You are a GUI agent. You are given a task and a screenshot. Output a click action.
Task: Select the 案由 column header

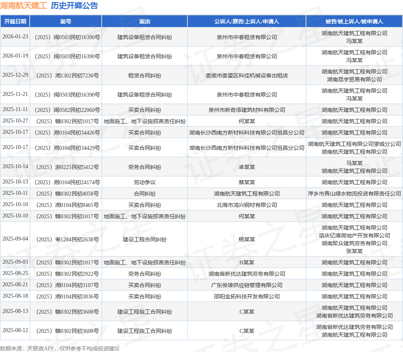coord(145,22)
